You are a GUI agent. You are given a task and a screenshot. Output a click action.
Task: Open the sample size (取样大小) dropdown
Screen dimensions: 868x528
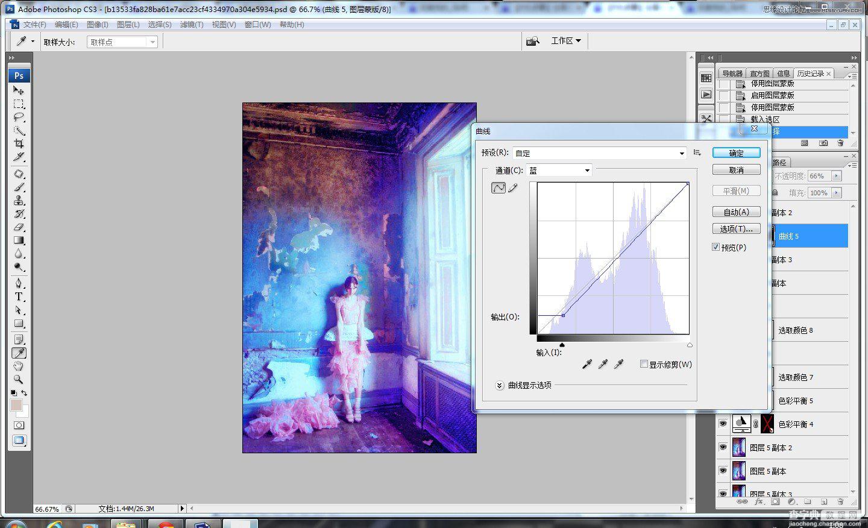coord(122,42)
